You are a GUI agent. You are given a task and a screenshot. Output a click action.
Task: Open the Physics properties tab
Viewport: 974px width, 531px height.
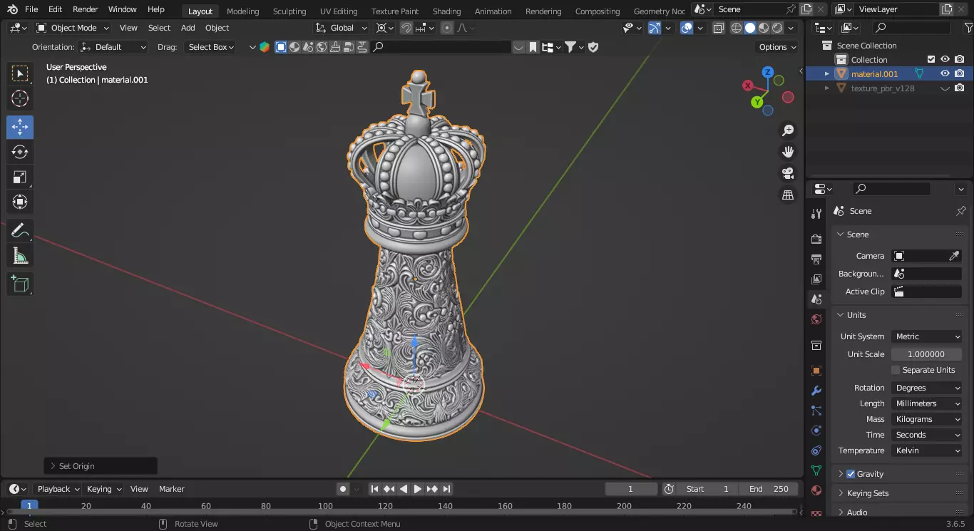tap(816, 431)
